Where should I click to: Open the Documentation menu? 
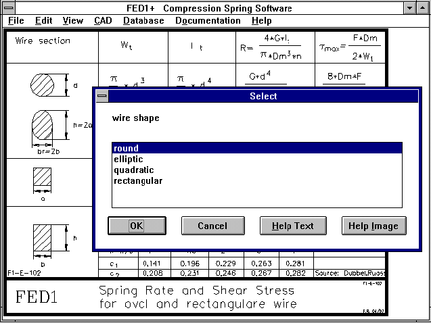point(208,20)
